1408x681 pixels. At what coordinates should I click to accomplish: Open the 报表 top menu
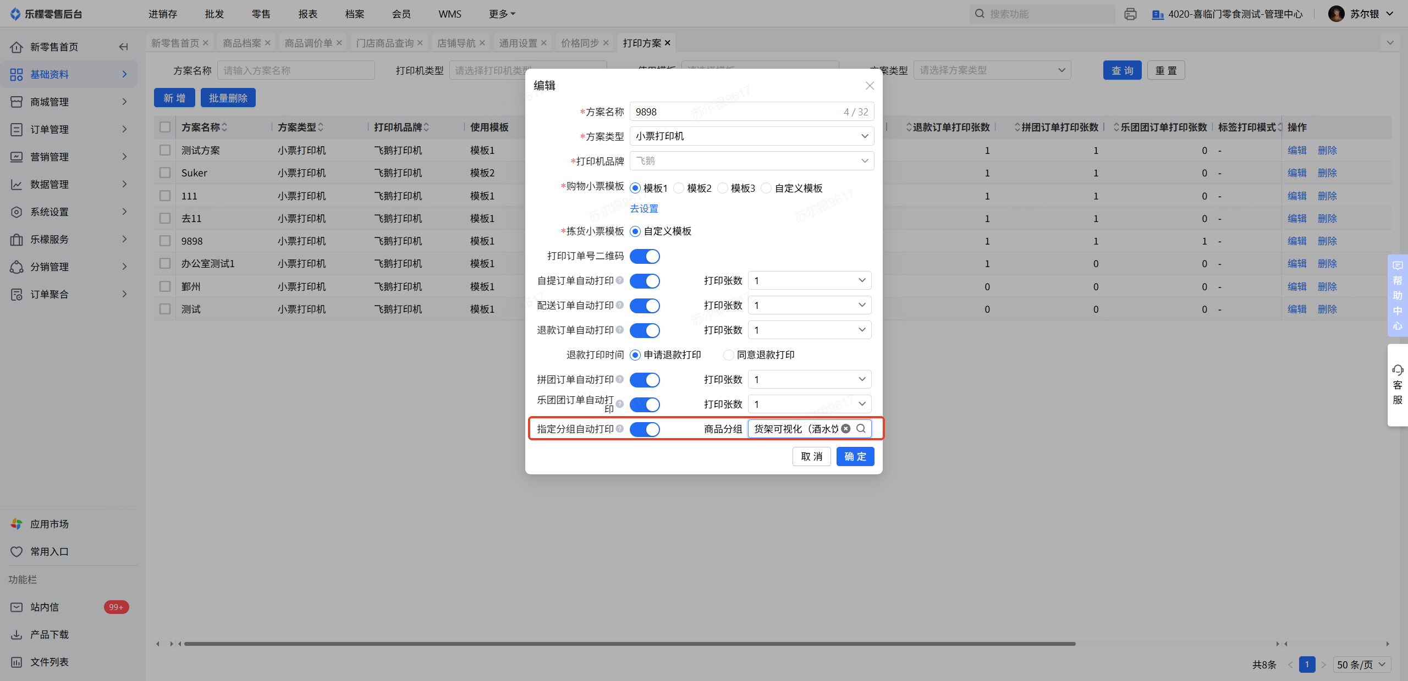307,14
